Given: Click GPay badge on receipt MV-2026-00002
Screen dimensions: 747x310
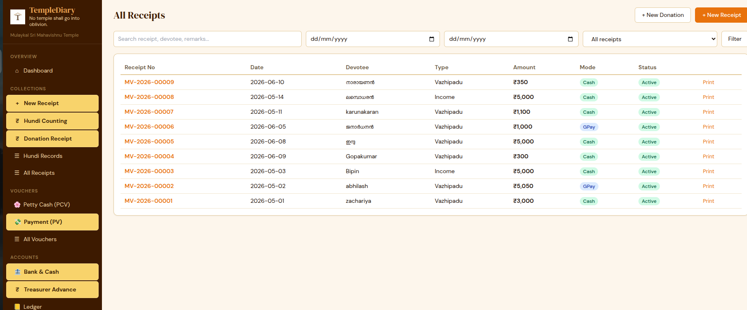Looking at the screenshot, I should point(589,186).
